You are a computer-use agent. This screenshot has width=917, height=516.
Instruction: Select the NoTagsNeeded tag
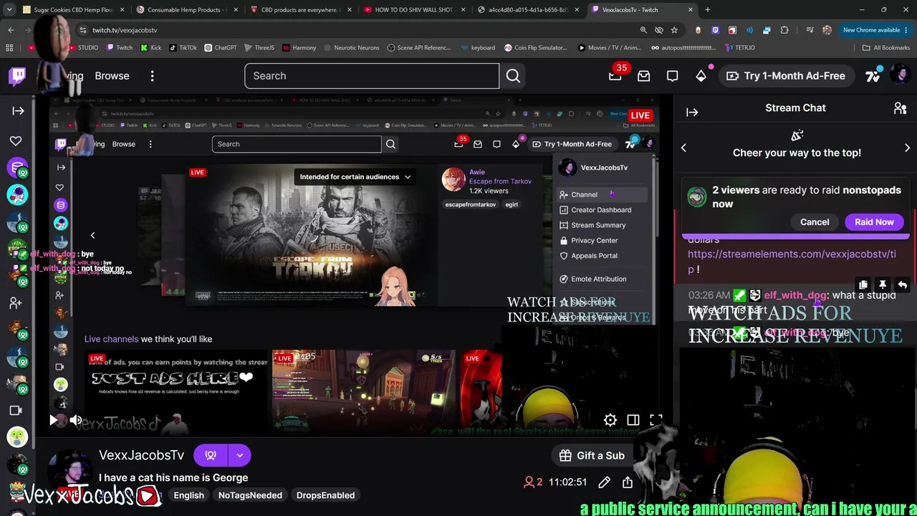tap(250, 495)
